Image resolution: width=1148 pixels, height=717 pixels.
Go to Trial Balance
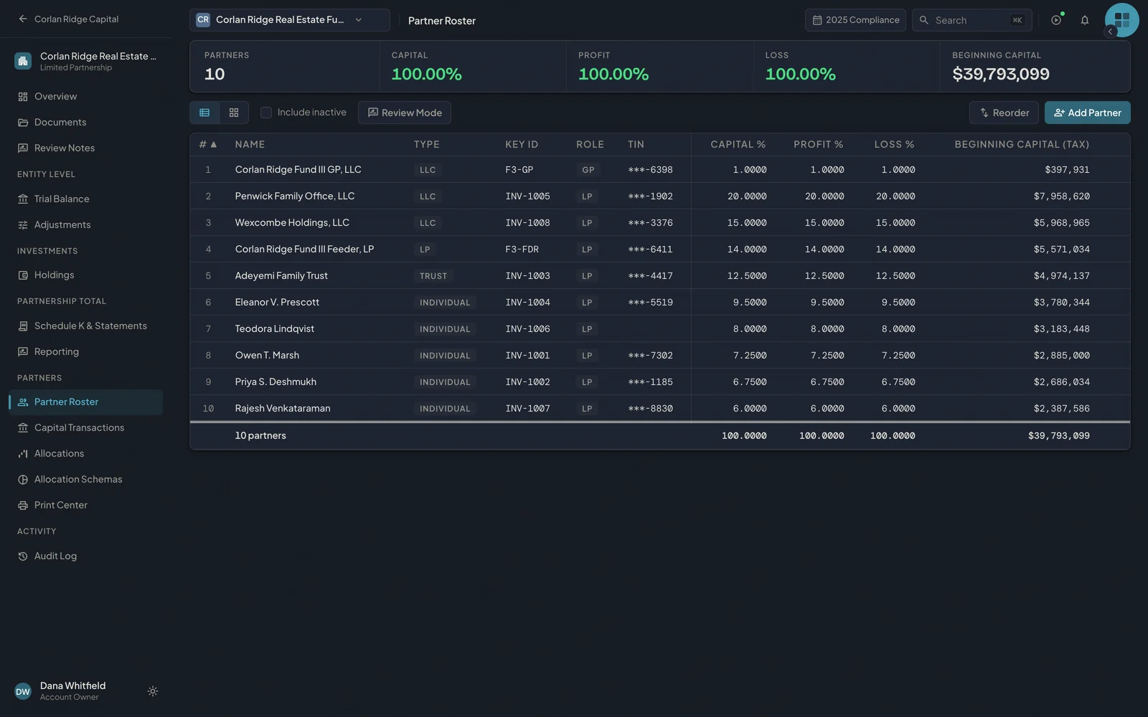pos(86,199)
